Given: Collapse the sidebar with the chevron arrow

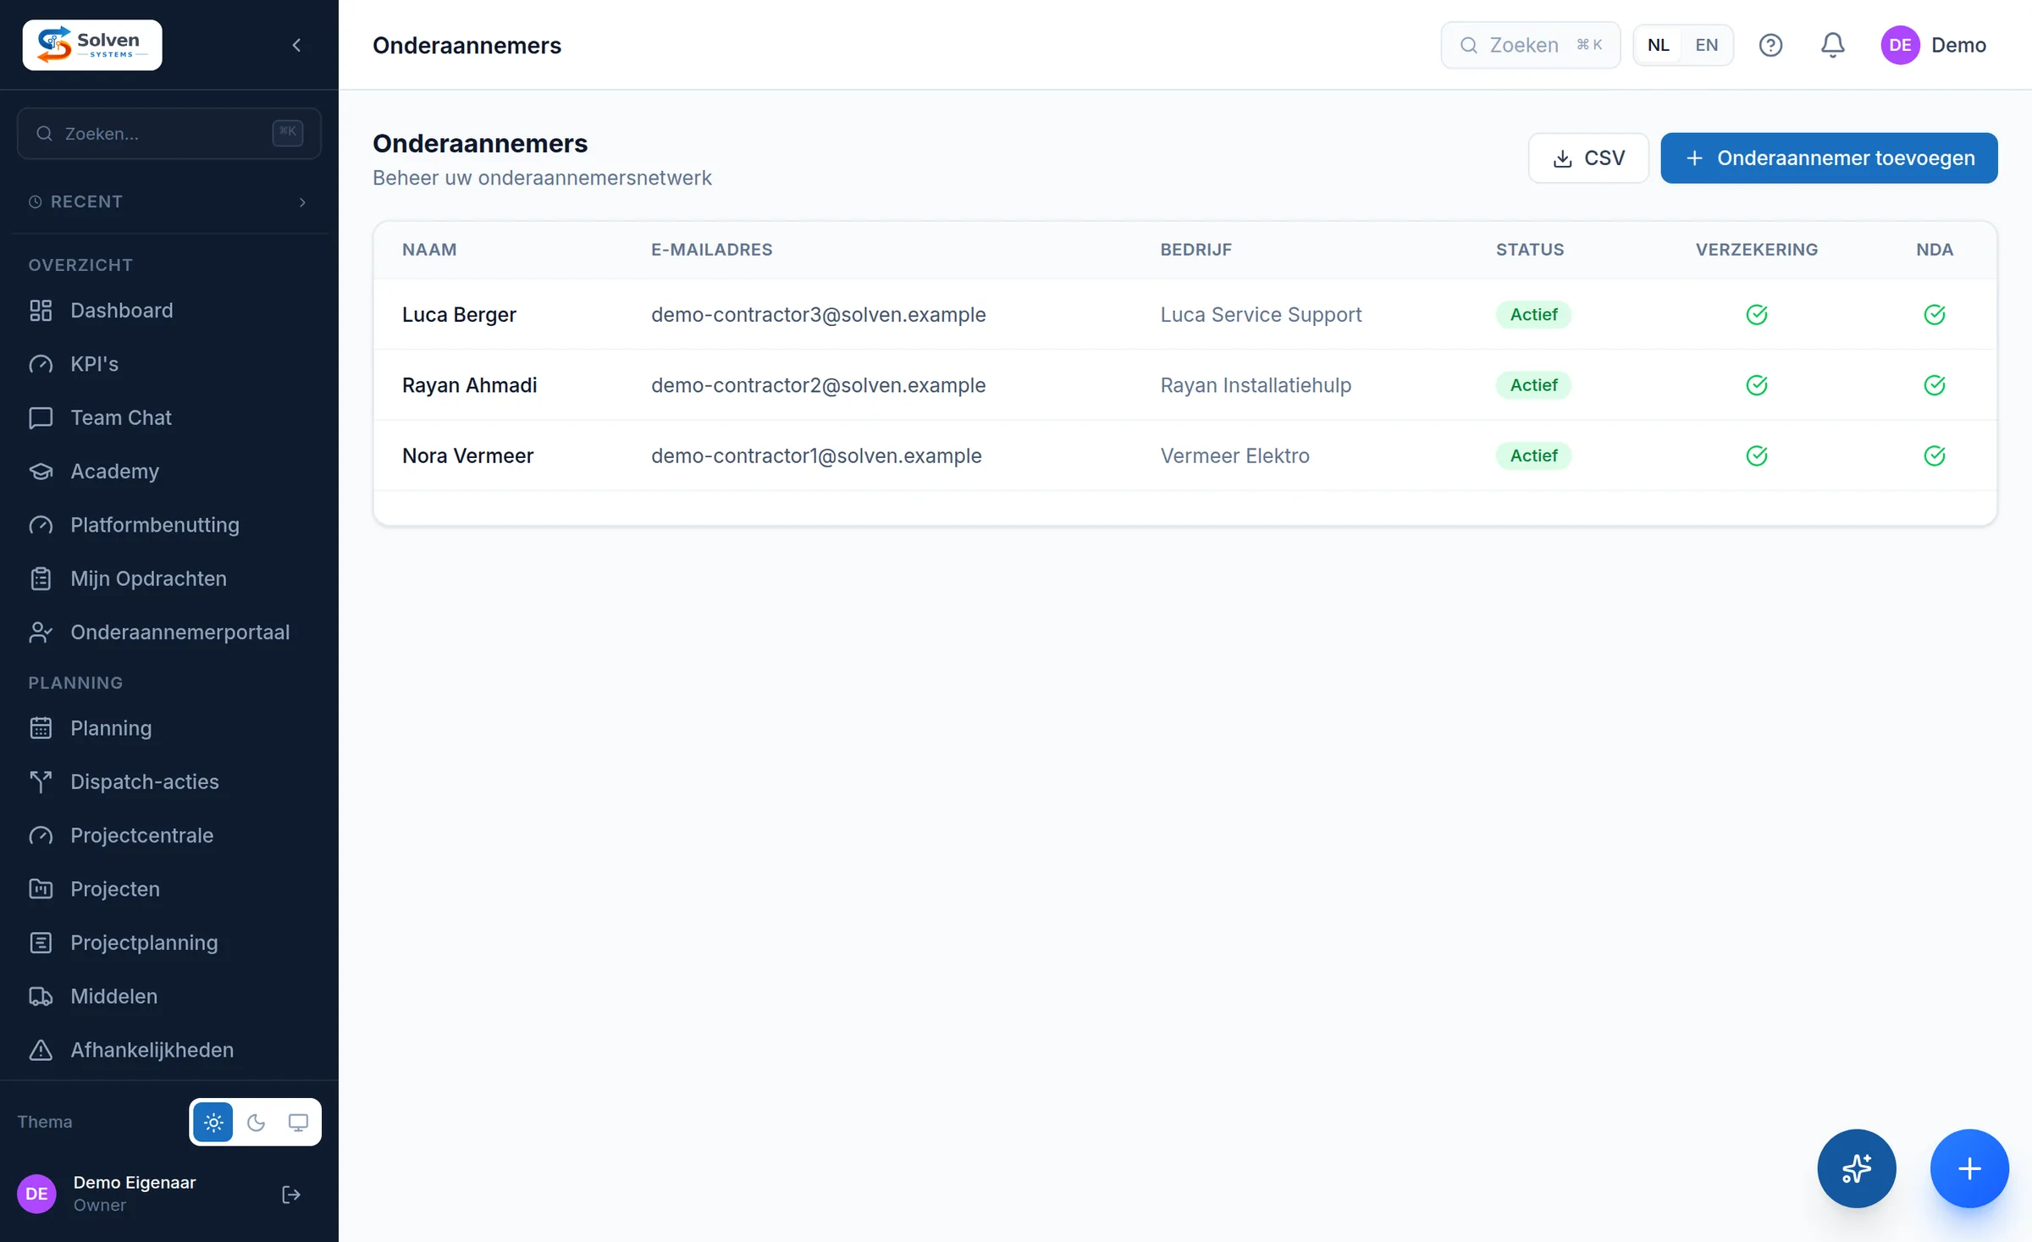Looking at the screenshot, I should (296, 45).
